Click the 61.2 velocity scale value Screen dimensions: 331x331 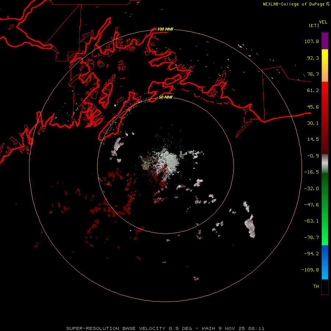click(313, 90)
